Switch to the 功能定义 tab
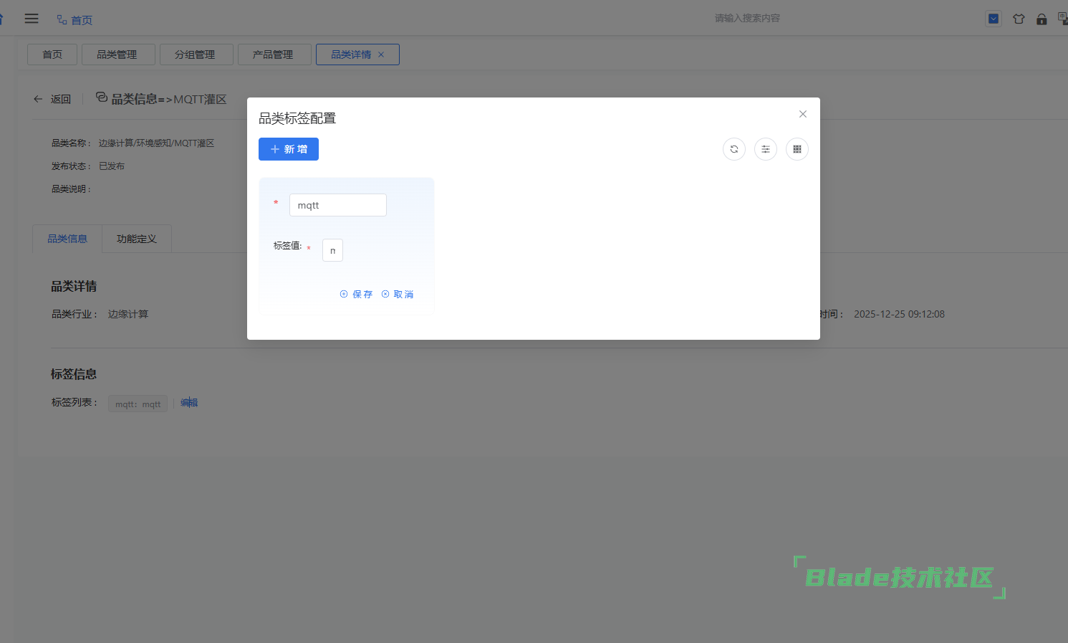The height and width of the screenshot is (643, 1068). click(x=136, y=239)
